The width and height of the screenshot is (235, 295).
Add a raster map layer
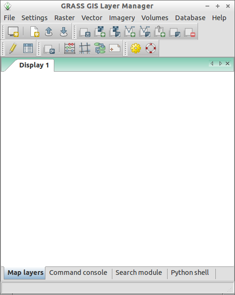(x=100, y=31)
